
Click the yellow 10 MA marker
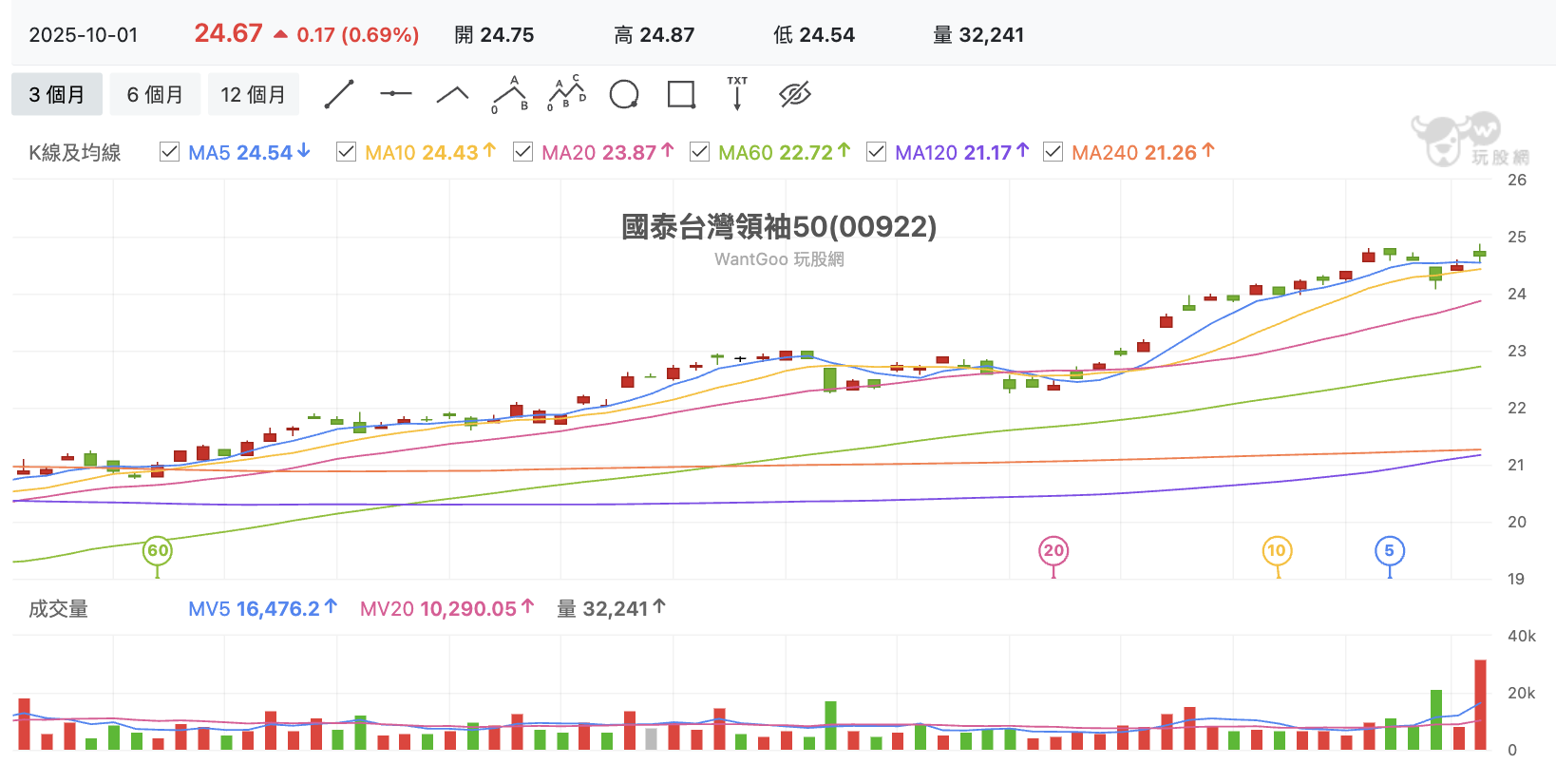point(1277,551)
